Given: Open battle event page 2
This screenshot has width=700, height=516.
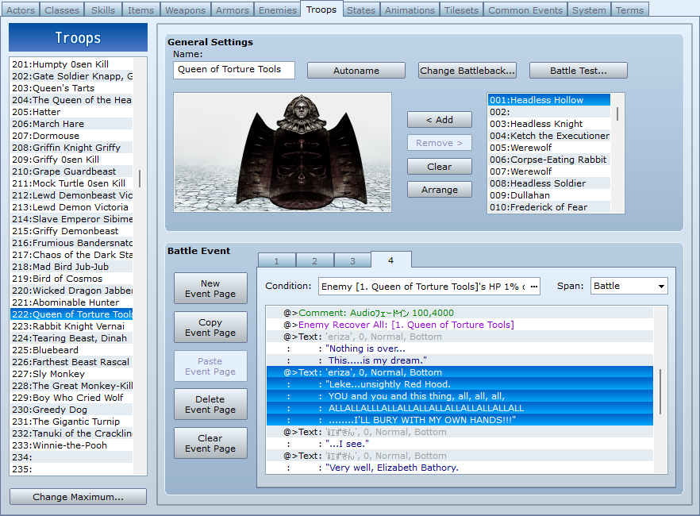Looking at the screenshot, I should (x=315, y=260).
